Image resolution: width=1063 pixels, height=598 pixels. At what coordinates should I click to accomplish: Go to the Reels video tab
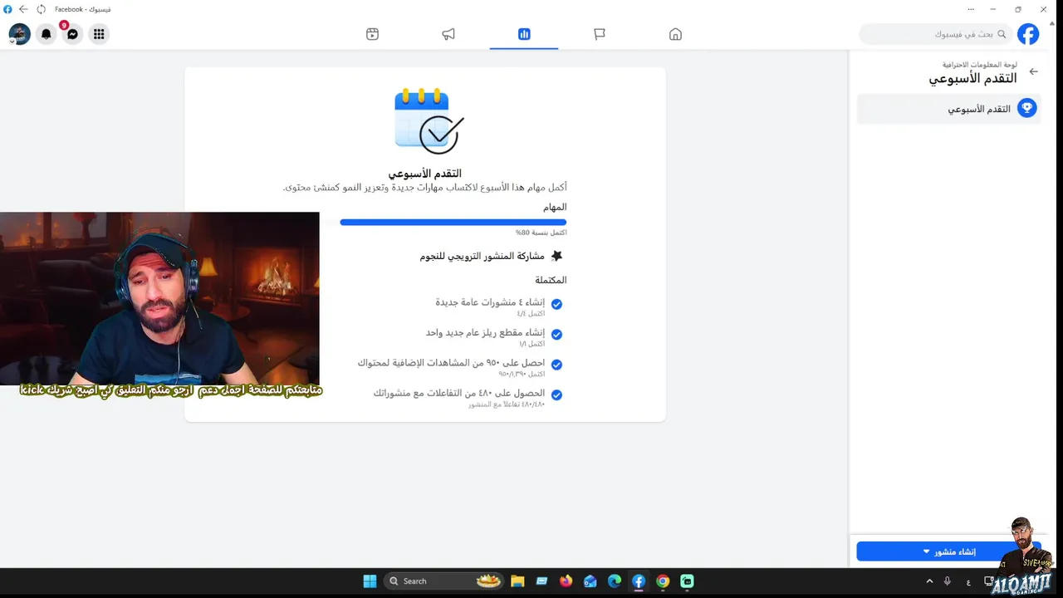point(372,34)
